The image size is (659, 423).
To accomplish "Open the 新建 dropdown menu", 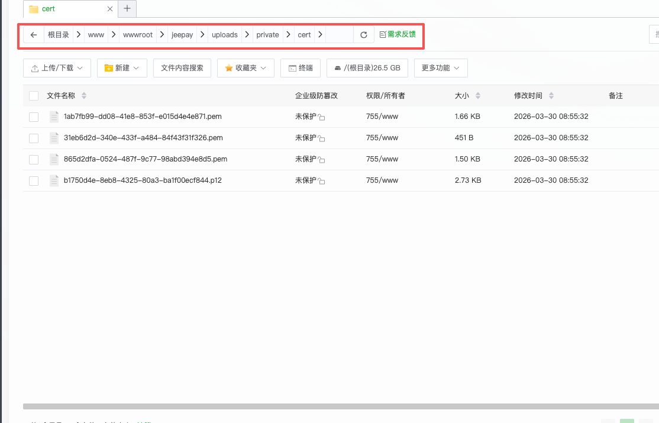I will coord(122,68).
